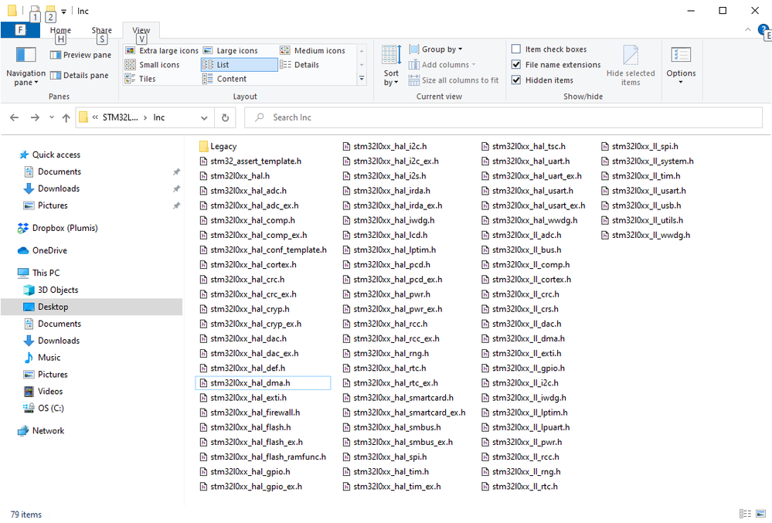Open the Navigation pane dropdown
Viewport: 772px width, 523px height.
pos(26,67)
